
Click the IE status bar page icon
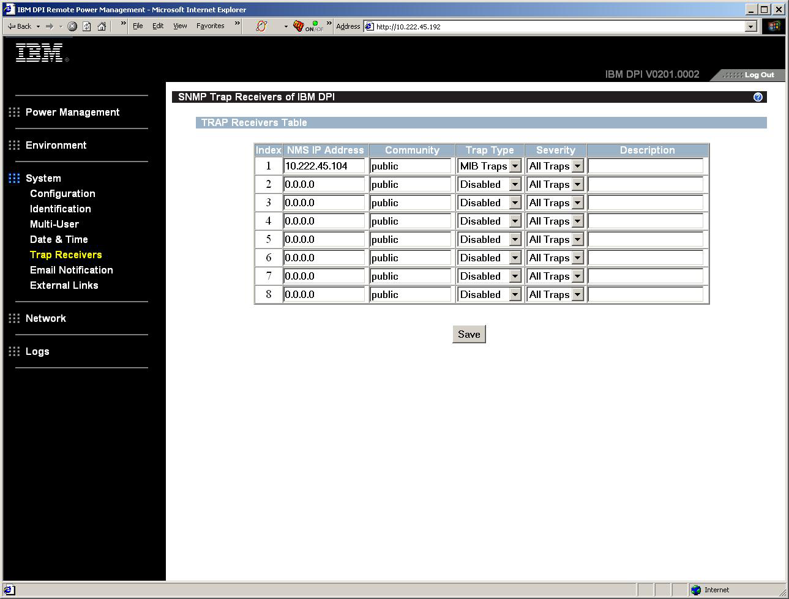[10, 590]
